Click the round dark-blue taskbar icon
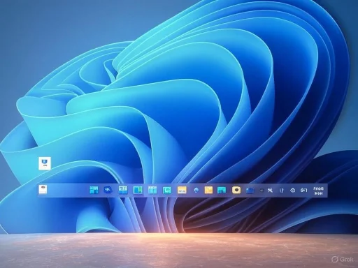This screenshot has height=268, width=358. 108,190
